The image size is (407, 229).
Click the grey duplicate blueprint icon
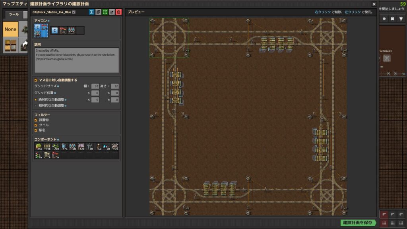point(99,12)
